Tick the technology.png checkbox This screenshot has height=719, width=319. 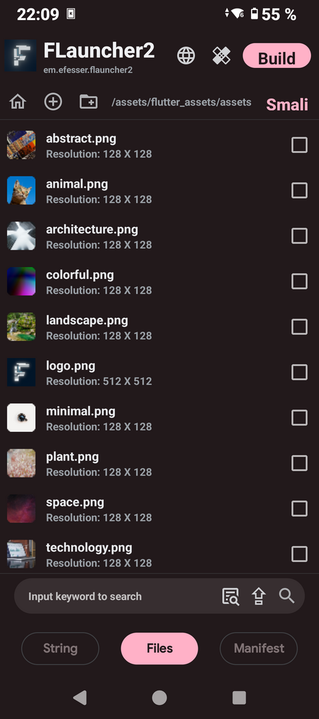tap(299, 553)
